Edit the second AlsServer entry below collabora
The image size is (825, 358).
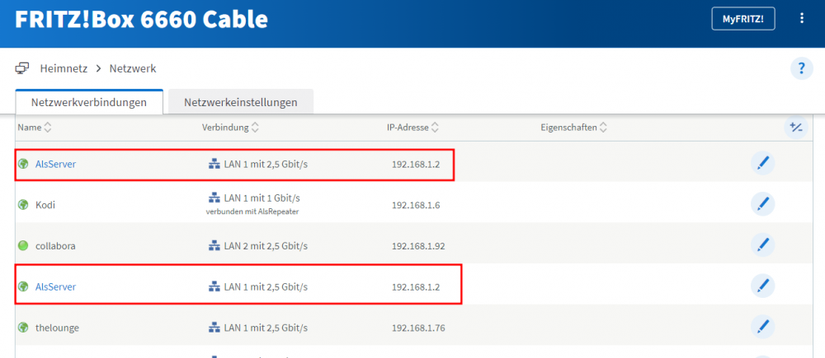click(762, 286)
